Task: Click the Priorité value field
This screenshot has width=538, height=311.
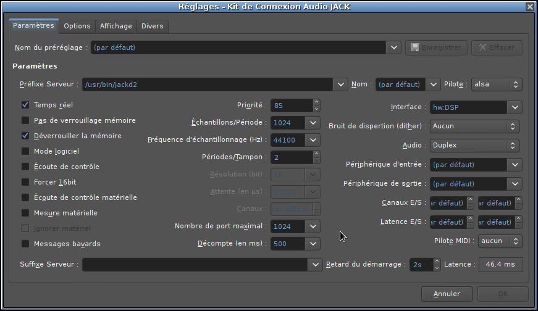Action: 292,106
